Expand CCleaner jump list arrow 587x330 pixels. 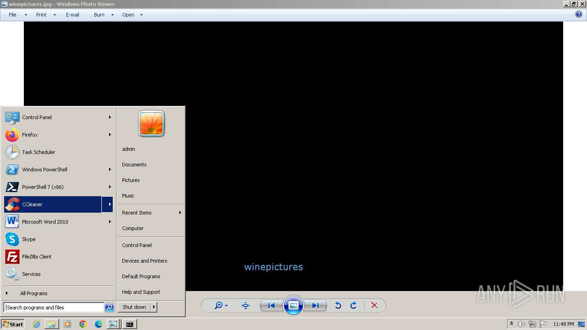pos(108,204)
